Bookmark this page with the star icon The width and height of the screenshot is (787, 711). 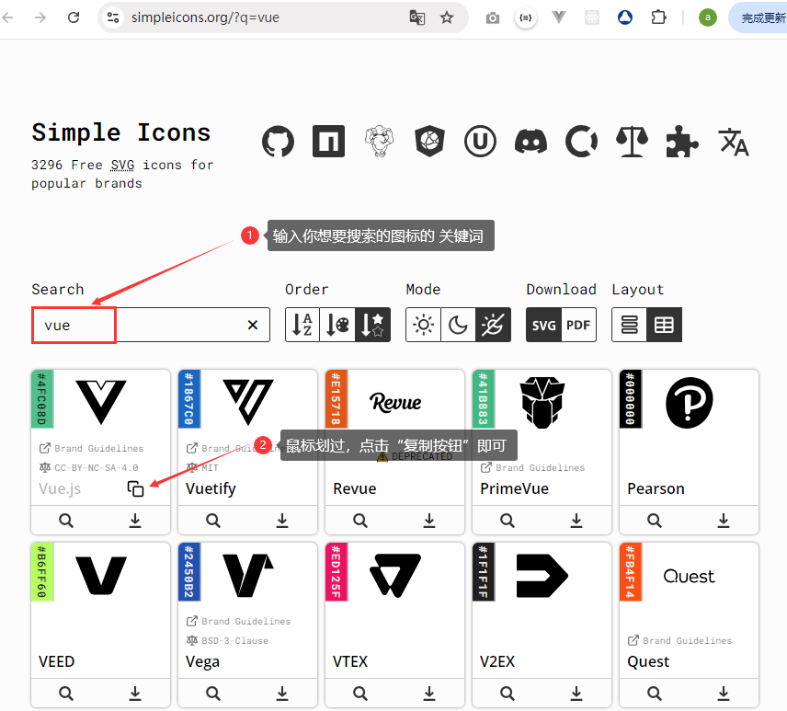click(x=446, y=18)
